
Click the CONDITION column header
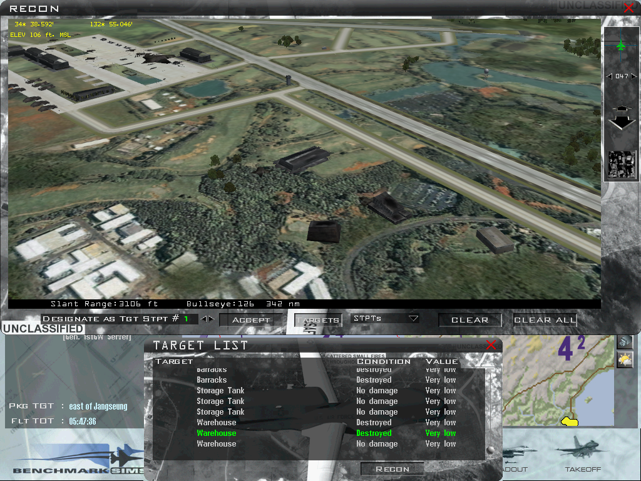click(384, 361)
